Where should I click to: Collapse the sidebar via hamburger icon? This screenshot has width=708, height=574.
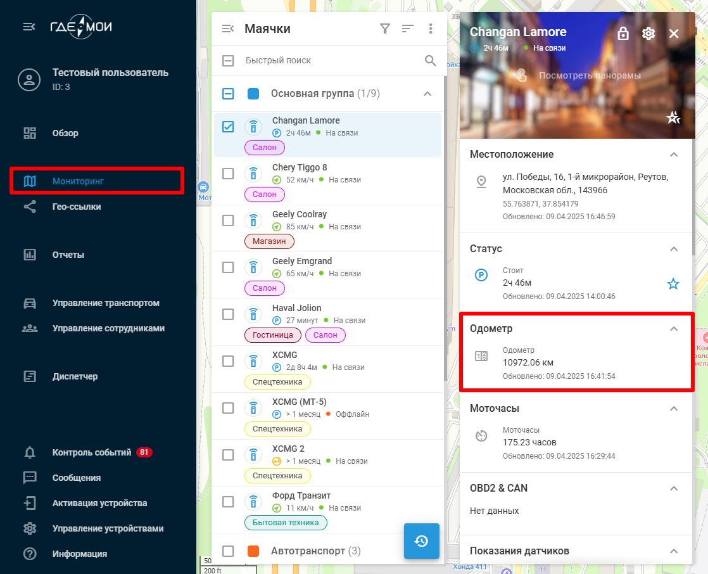tap(28, 27)
